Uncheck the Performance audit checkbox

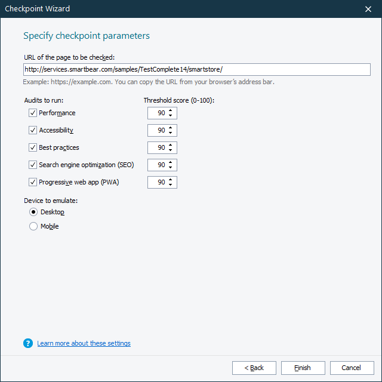(33, 113)
